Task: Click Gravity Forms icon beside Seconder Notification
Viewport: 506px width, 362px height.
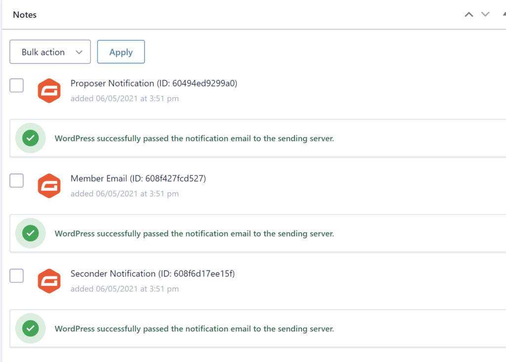Action: 49,281
